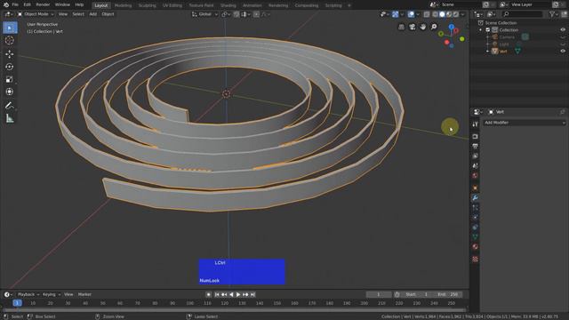Image resolution: width=569 pixels, height=320 pixels.
Task: Open the Object Mode dropdown
Action: [36, 14]
